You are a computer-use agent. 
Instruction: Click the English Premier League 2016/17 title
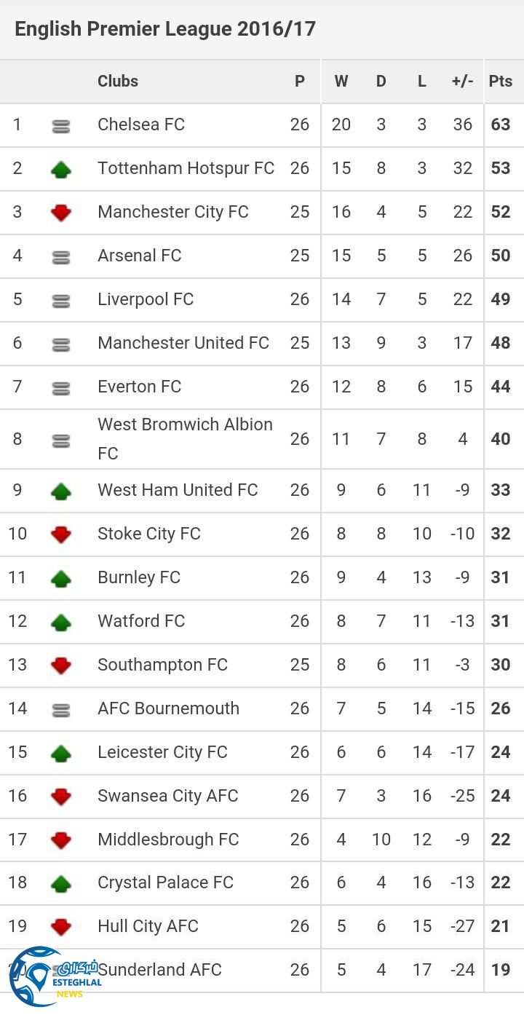[x=165, y=29]
